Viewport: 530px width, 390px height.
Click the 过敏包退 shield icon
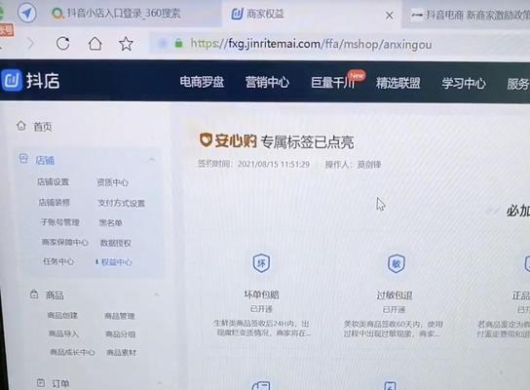coord(396,263)
